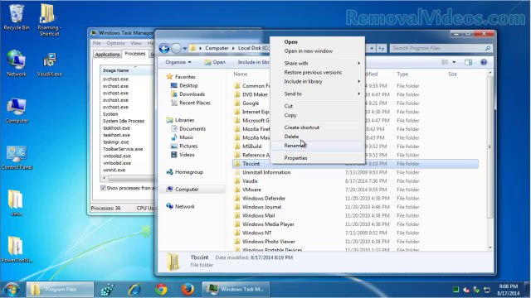Viewport: 531px width, 298px height.
Task: Click the Vaudix folder icon
Action: (237, 181)
